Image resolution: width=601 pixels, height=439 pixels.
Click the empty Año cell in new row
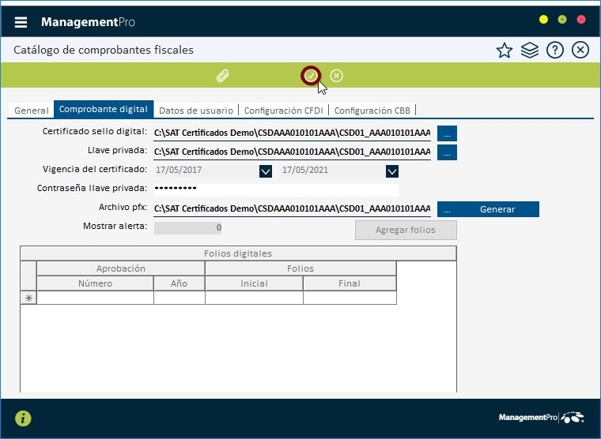click(179, 298)
